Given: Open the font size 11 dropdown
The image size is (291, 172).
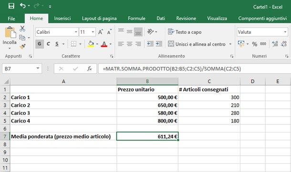Looking at the screenshot, I should 93,32.
